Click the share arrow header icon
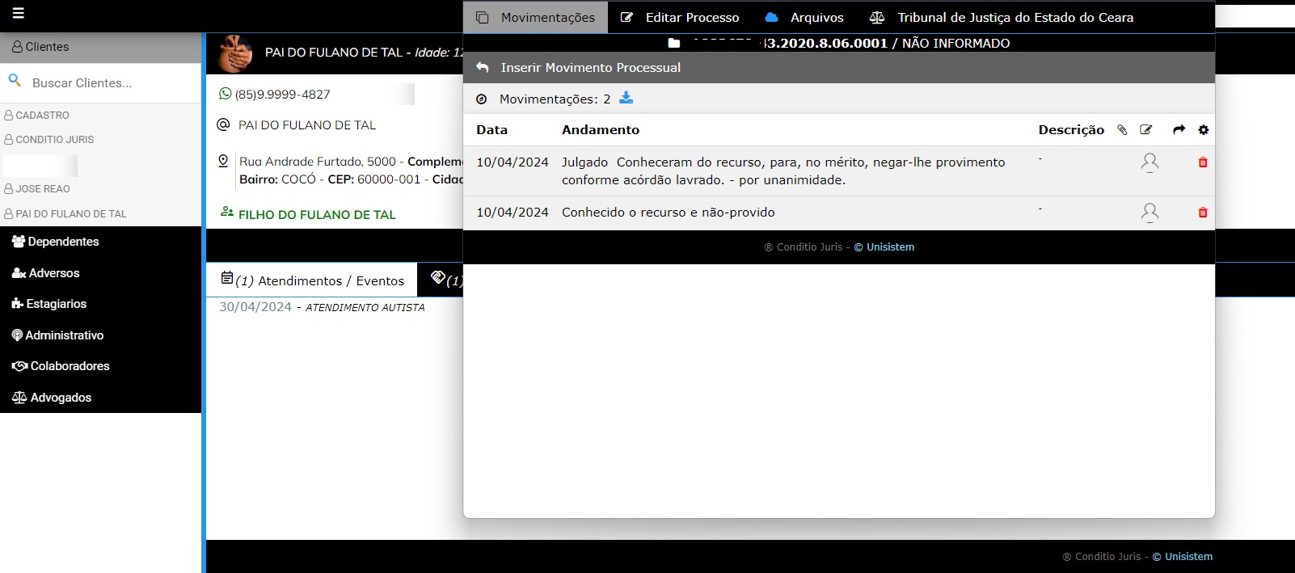 1179,130
